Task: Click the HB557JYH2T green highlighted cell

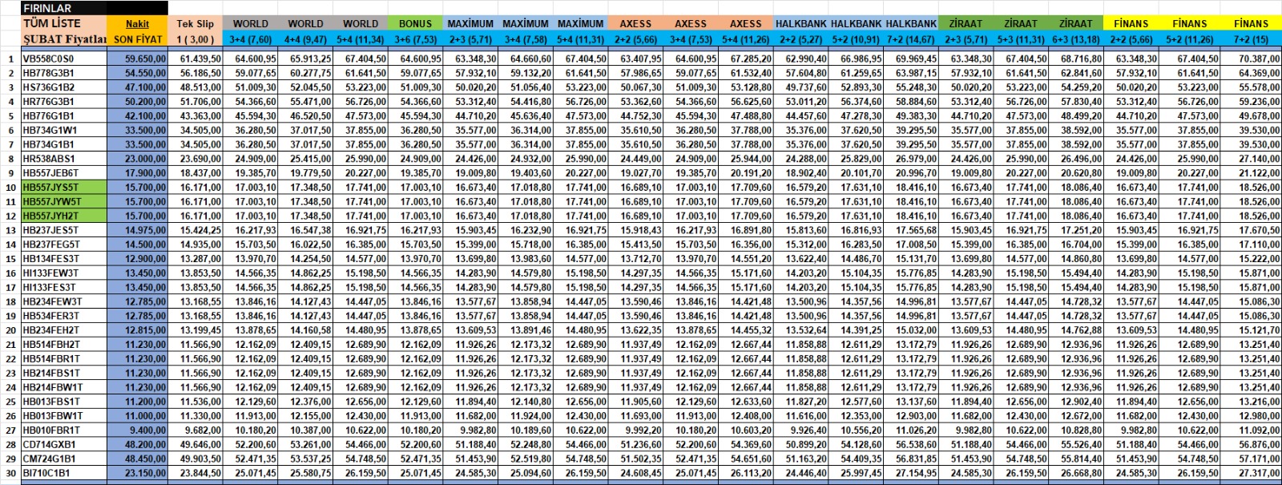Action: [64, 216]
